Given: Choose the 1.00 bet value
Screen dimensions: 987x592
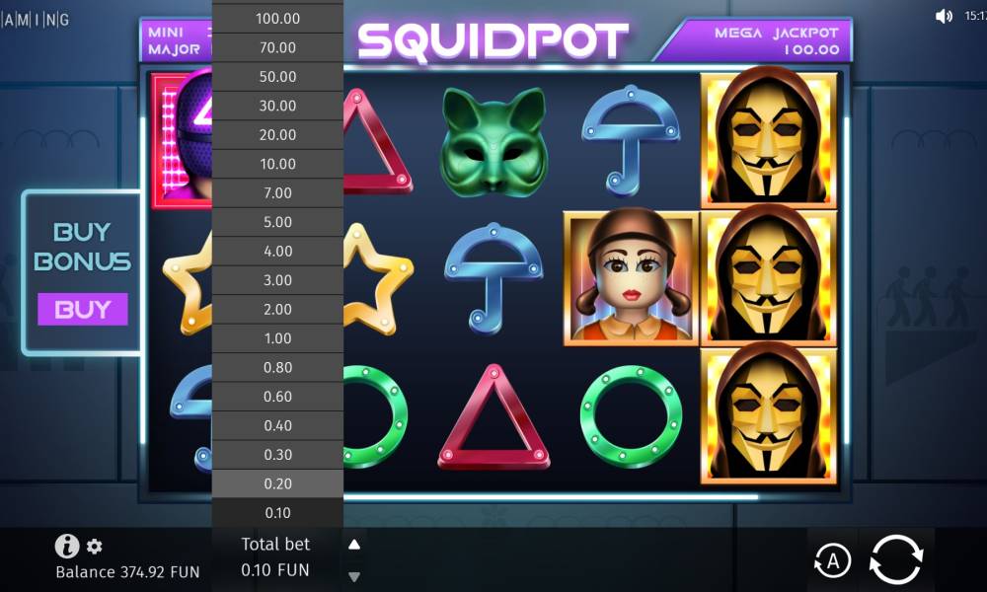Looking at the screenshot, I should 277,338.
